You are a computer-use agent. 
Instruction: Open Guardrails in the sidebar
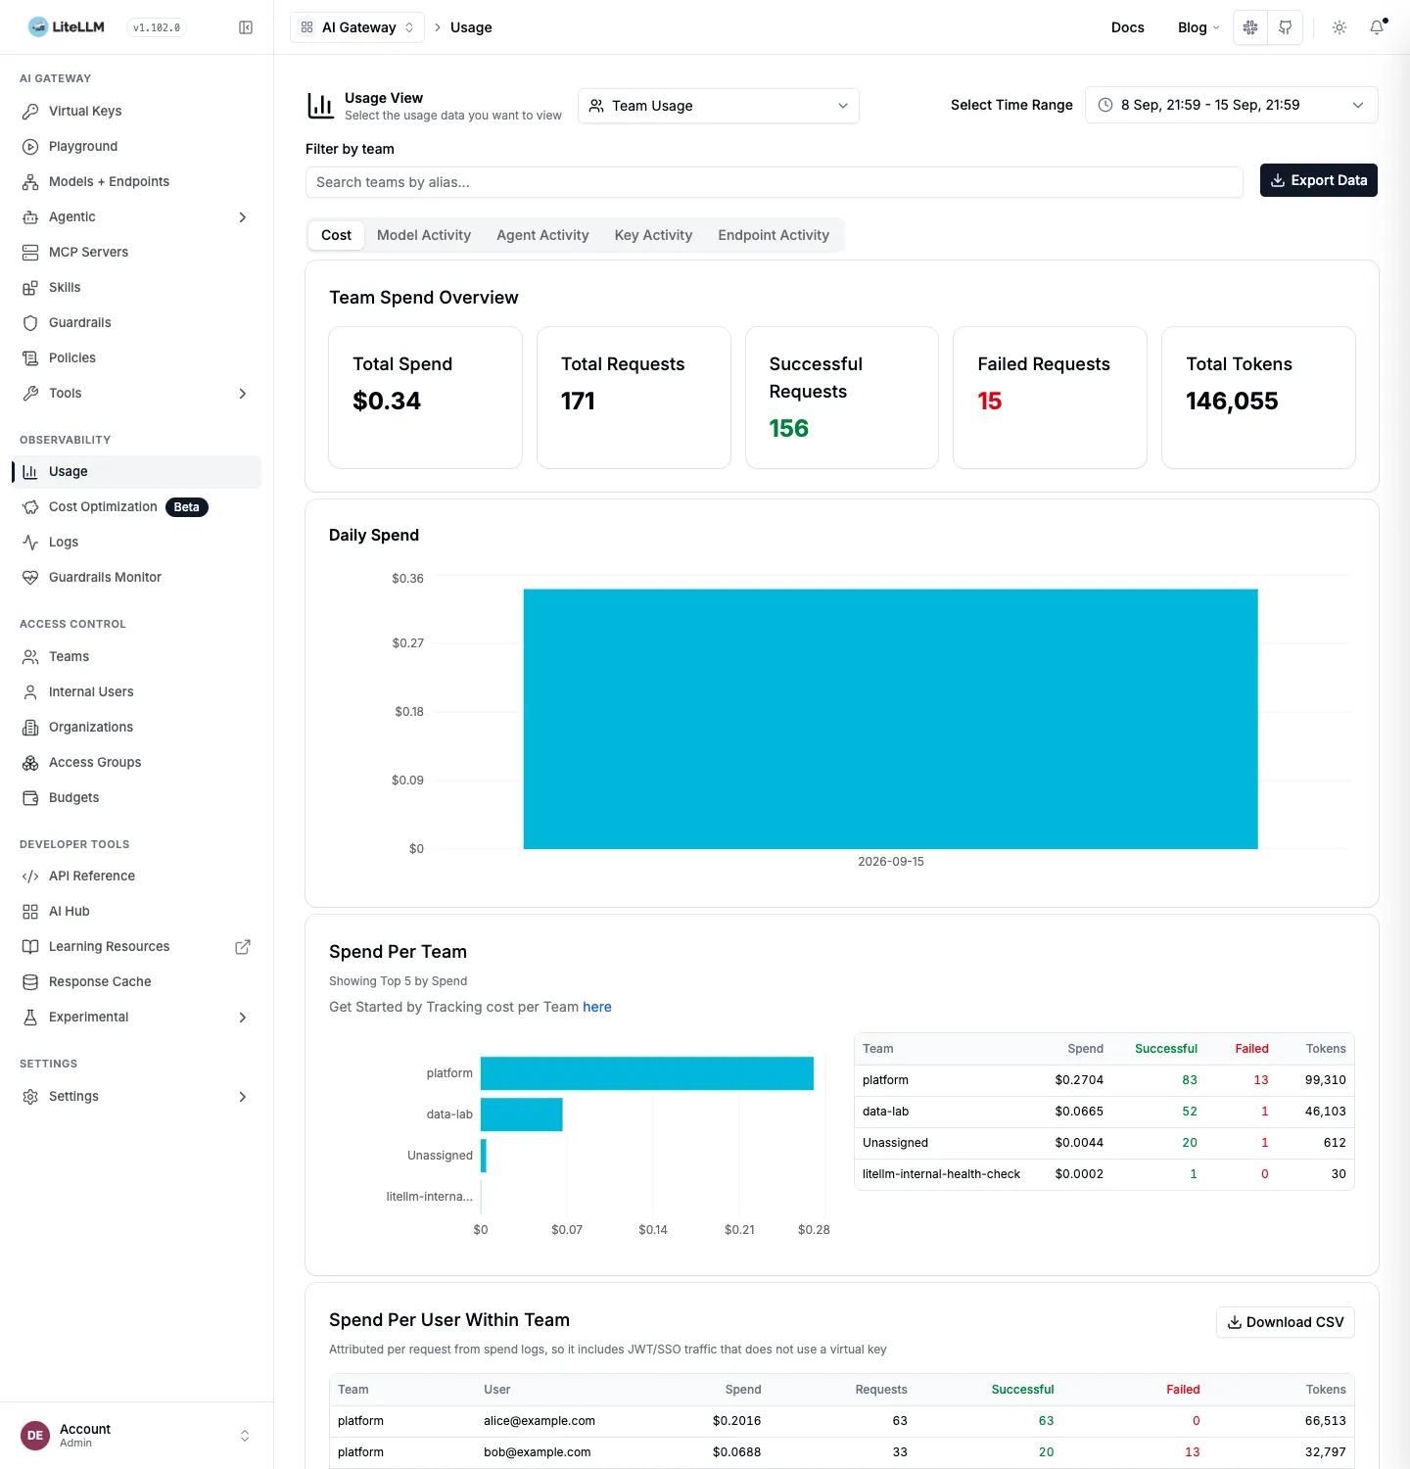136,322
